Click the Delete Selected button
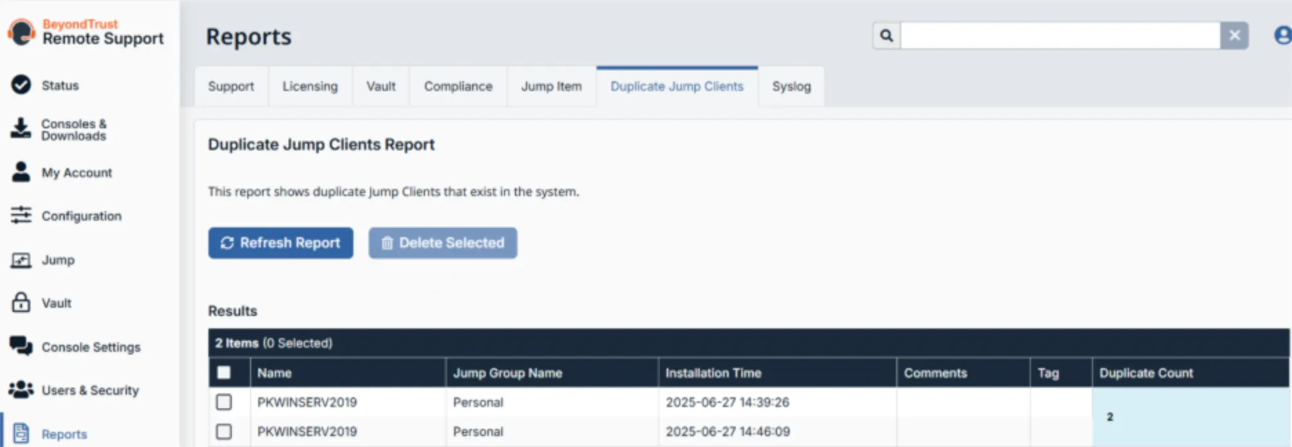Screen dimensions: 1292x447 tap(443, 243)
